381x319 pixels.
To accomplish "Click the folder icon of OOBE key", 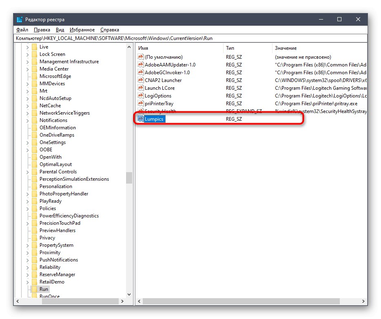I will point(35,149).
